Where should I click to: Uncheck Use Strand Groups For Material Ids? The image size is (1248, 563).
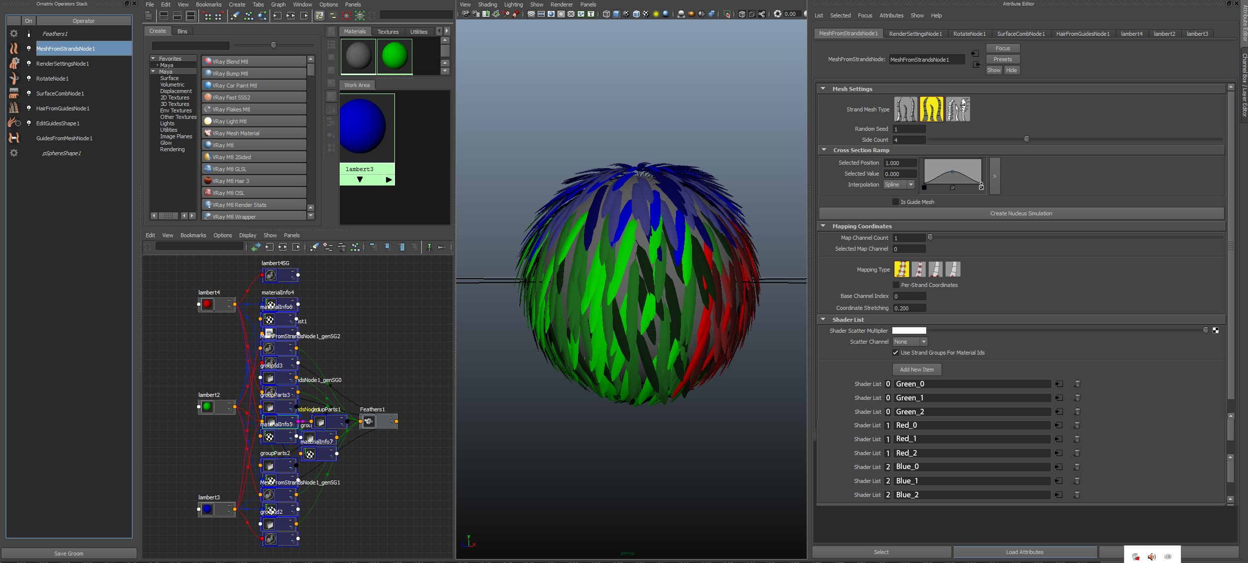click(896, 353)
